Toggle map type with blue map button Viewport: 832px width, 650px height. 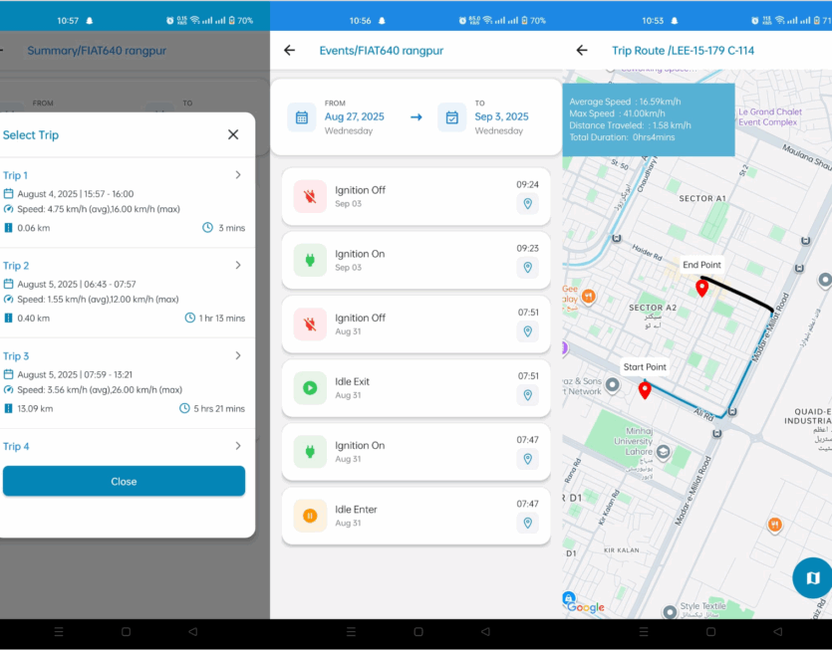point(812,578)
